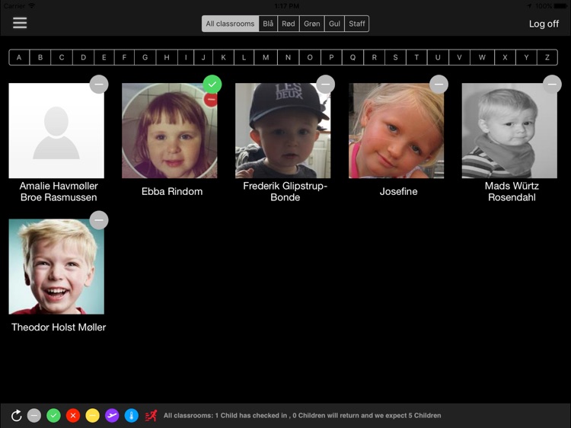Filter names by letter N
Image resolution: width=571 pixels, height=428 pixels.
[288, 58]
